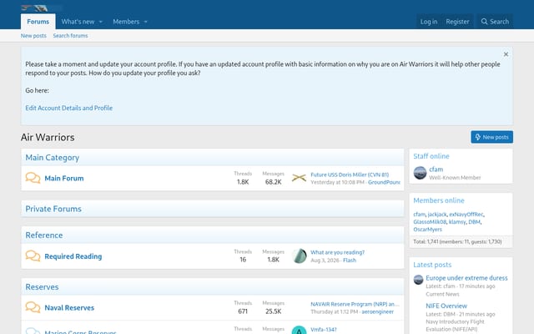Open GlassoMilk08 in Members online
The width and height of the screenshot is (534, 334).
pyautogui.click(x=430, y=222)
